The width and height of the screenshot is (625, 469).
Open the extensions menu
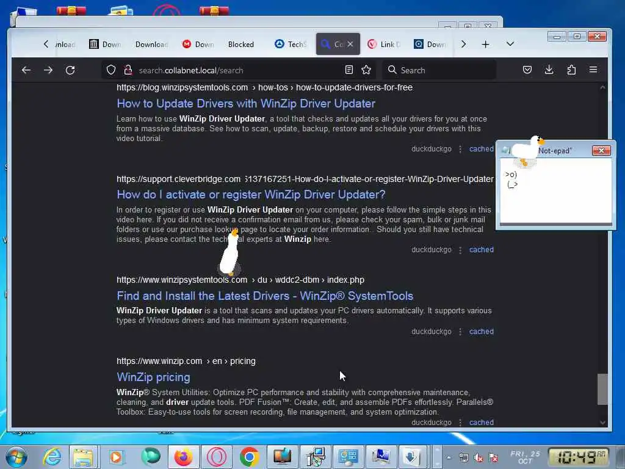point(571,70)
